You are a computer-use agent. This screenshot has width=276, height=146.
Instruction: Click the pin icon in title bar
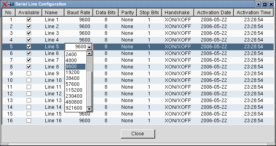(x=11, y=4)
